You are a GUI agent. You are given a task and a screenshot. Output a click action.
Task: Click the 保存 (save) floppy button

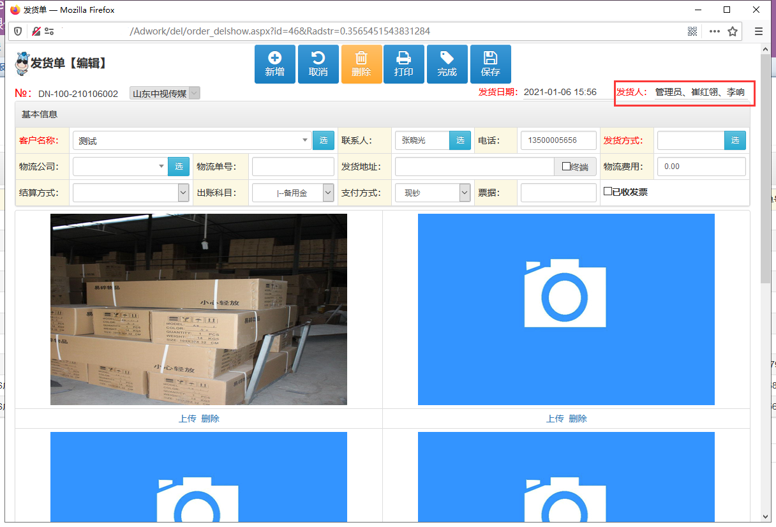pyautogui.click(x=491, y=64)
